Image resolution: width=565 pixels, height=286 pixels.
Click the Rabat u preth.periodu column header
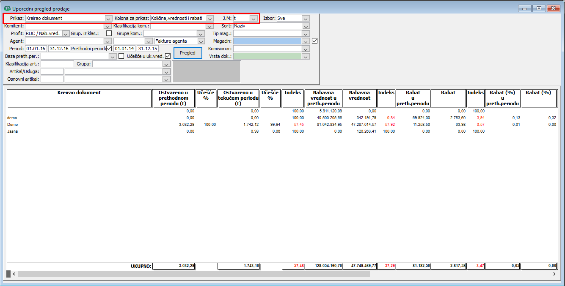pyautogui.click(x=412, y=98)
